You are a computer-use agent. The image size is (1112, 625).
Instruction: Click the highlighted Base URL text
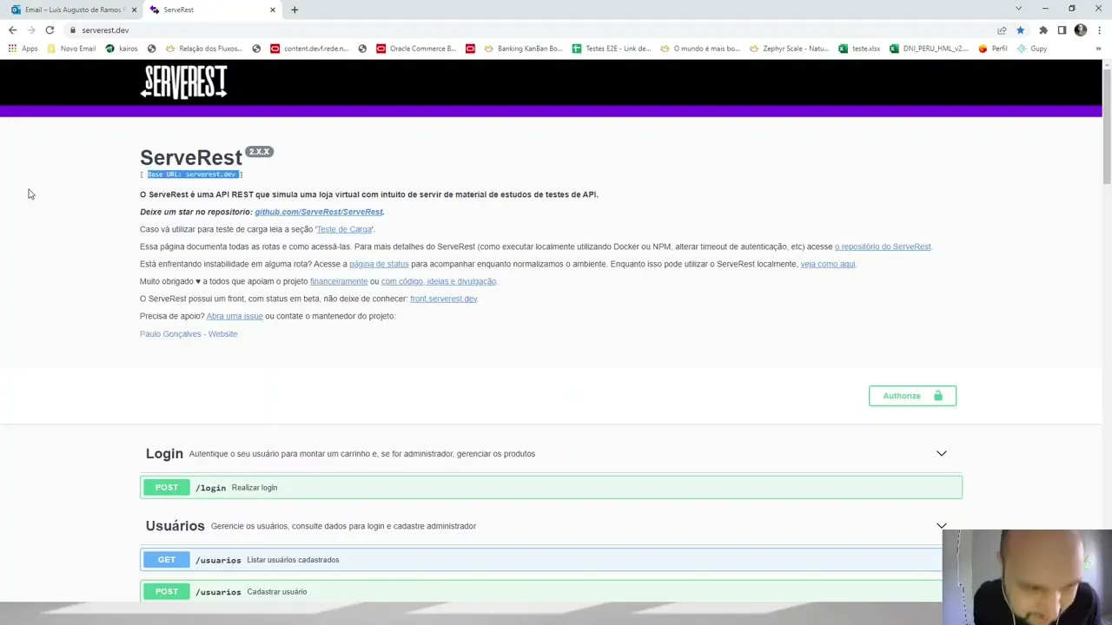coord(192,174)
